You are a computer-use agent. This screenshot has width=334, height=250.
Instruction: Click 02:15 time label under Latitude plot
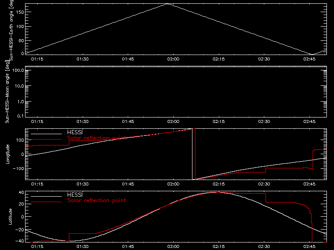pyautogui.click(x=219, y=246)
